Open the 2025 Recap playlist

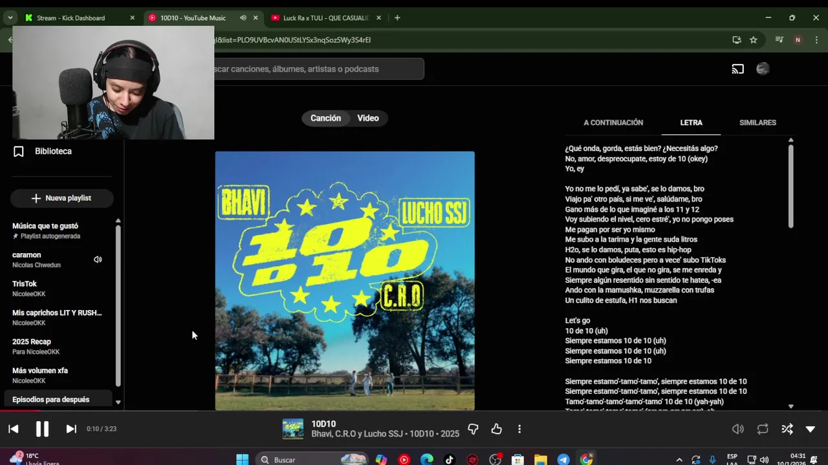pos(58,346)
